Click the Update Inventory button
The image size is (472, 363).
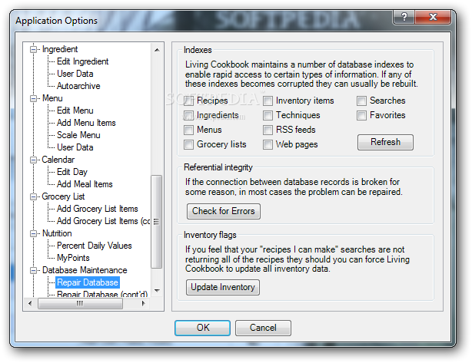[223, 287]
